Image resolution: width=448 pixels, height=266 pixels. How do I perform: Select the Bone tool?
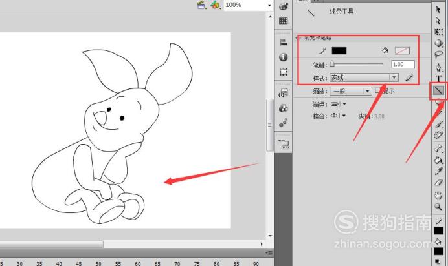[x=438, y=148]
